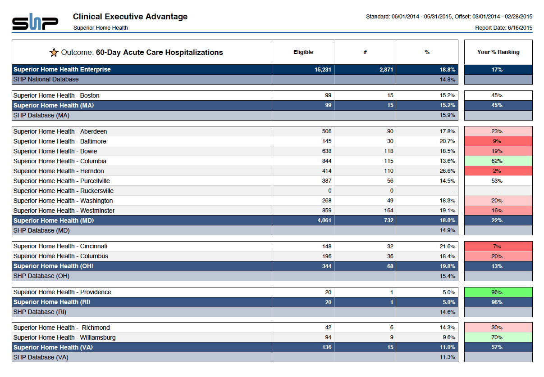Viewport: 544px width, 377px height.
Task: Click Cincinnati percentage 21.6%
Action: [x=448, y=247]
